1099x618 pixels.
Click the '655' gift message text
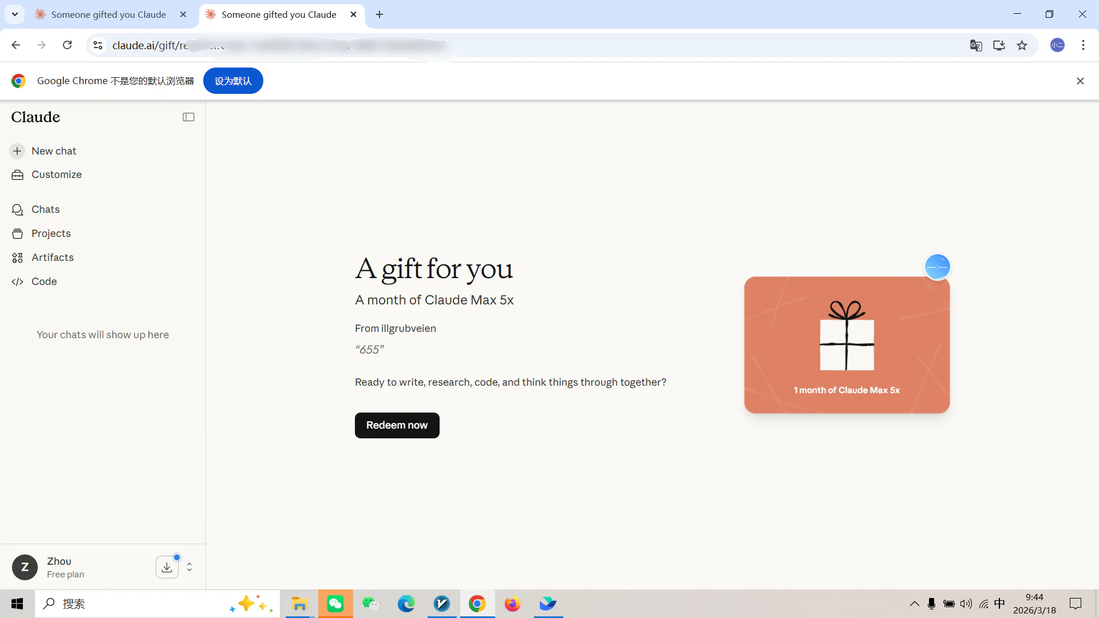pyautogui.click(x=370, y=350)
